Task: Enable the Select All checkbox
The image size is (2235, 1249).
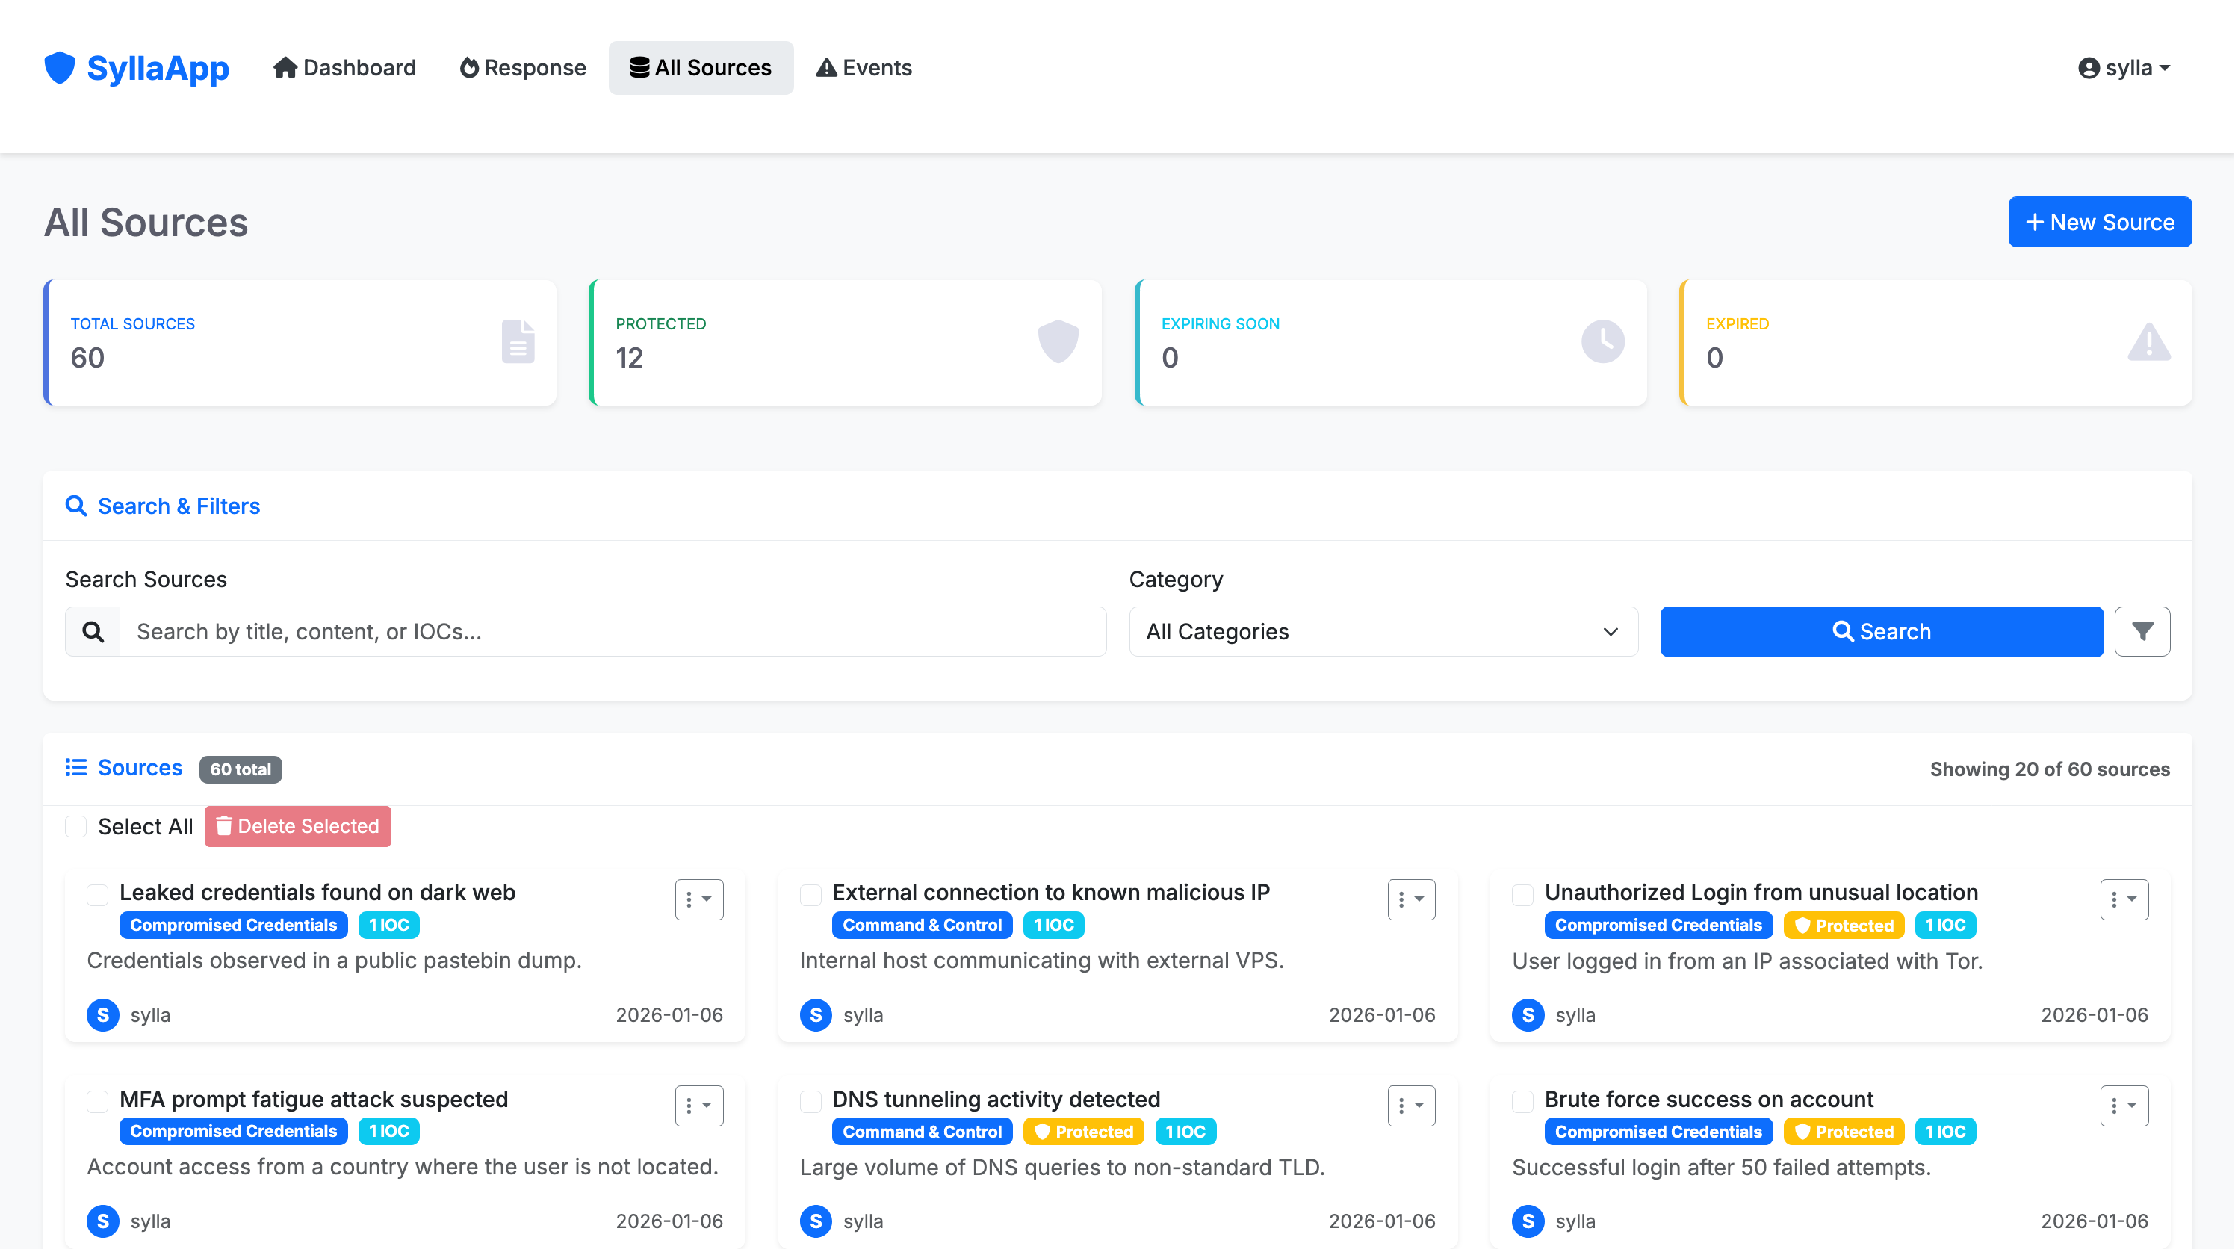Action: (75, 827)
